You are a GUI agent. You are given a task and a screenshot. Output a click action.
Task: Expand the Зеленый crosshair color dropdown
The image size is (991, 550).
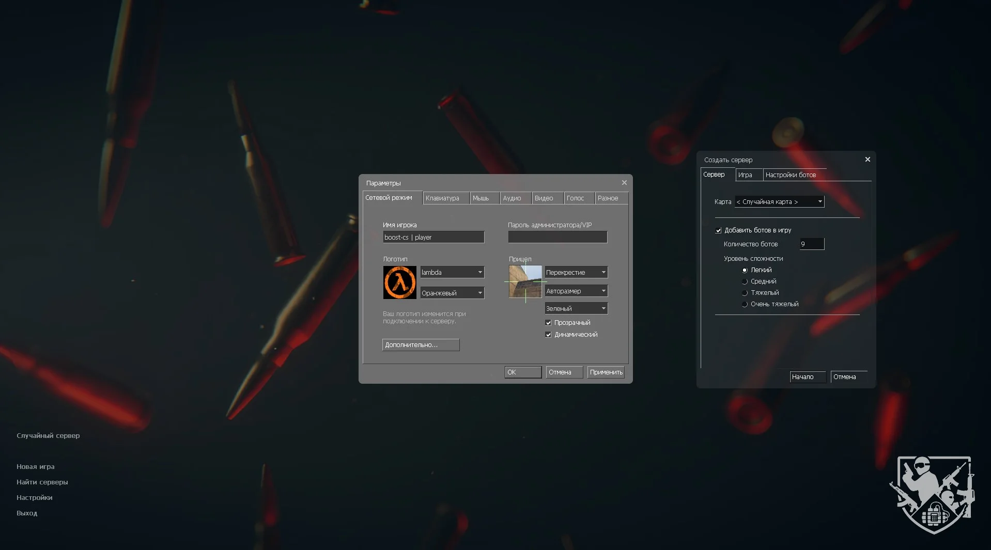[x=576, y=308]
